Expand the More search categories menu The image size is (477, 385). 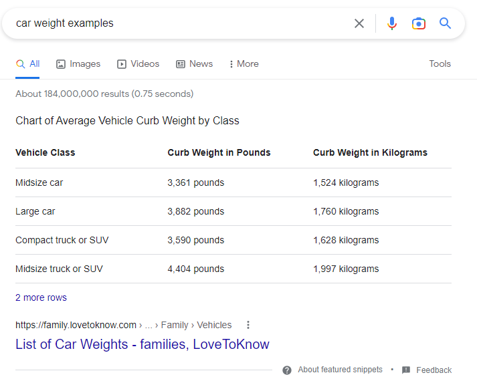tap(244, 63)
